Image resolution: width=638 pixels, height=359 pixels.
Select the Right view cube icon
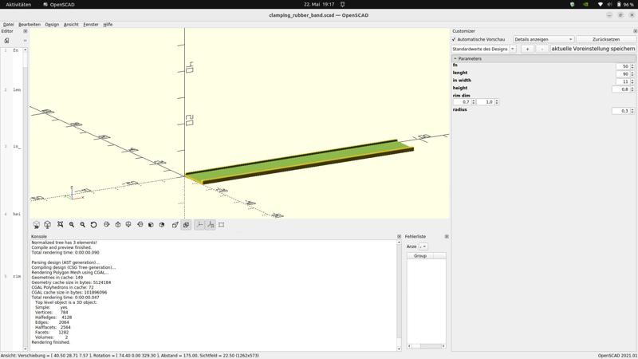tap(107, 225)
